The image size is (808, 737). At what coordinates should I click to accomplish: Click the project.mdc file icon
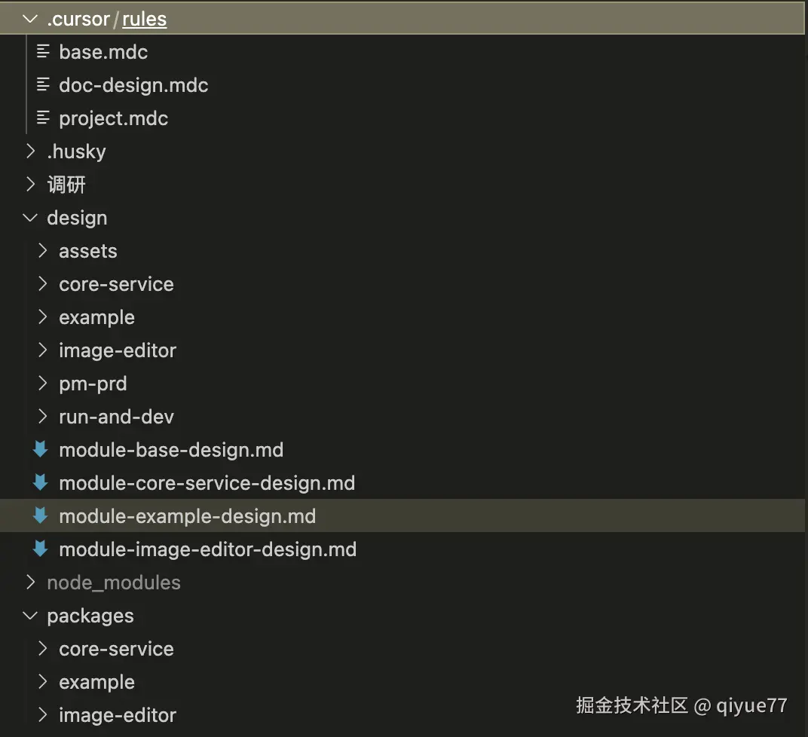tap(43, 118)
